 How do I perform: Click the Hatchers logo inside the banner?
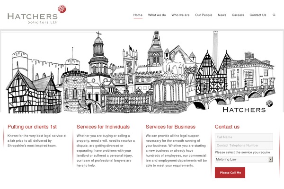point(248,106)
